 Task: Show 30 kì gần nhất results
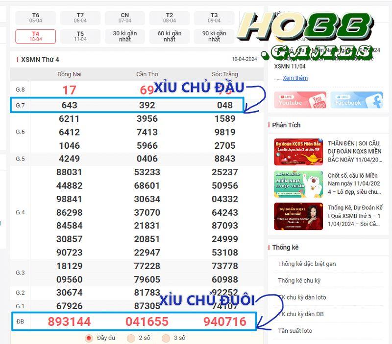pyautogui.click(x=124, y=35)
